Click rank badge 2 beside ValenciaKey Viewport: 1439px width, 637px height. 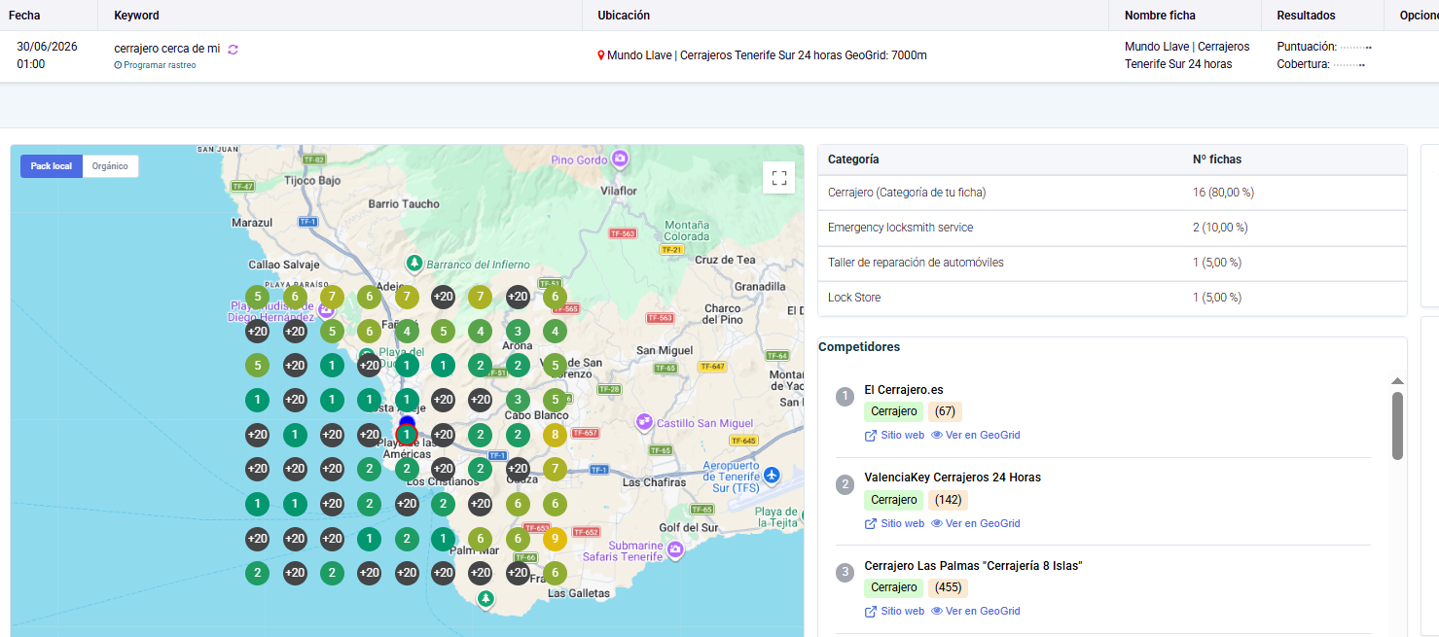[845, 483]
